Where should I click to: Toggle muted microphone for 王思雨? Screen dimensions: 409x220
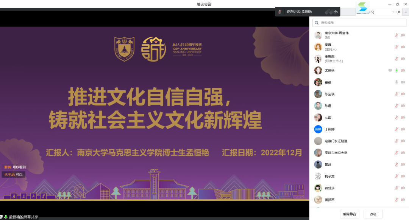(x=397, y=59)
